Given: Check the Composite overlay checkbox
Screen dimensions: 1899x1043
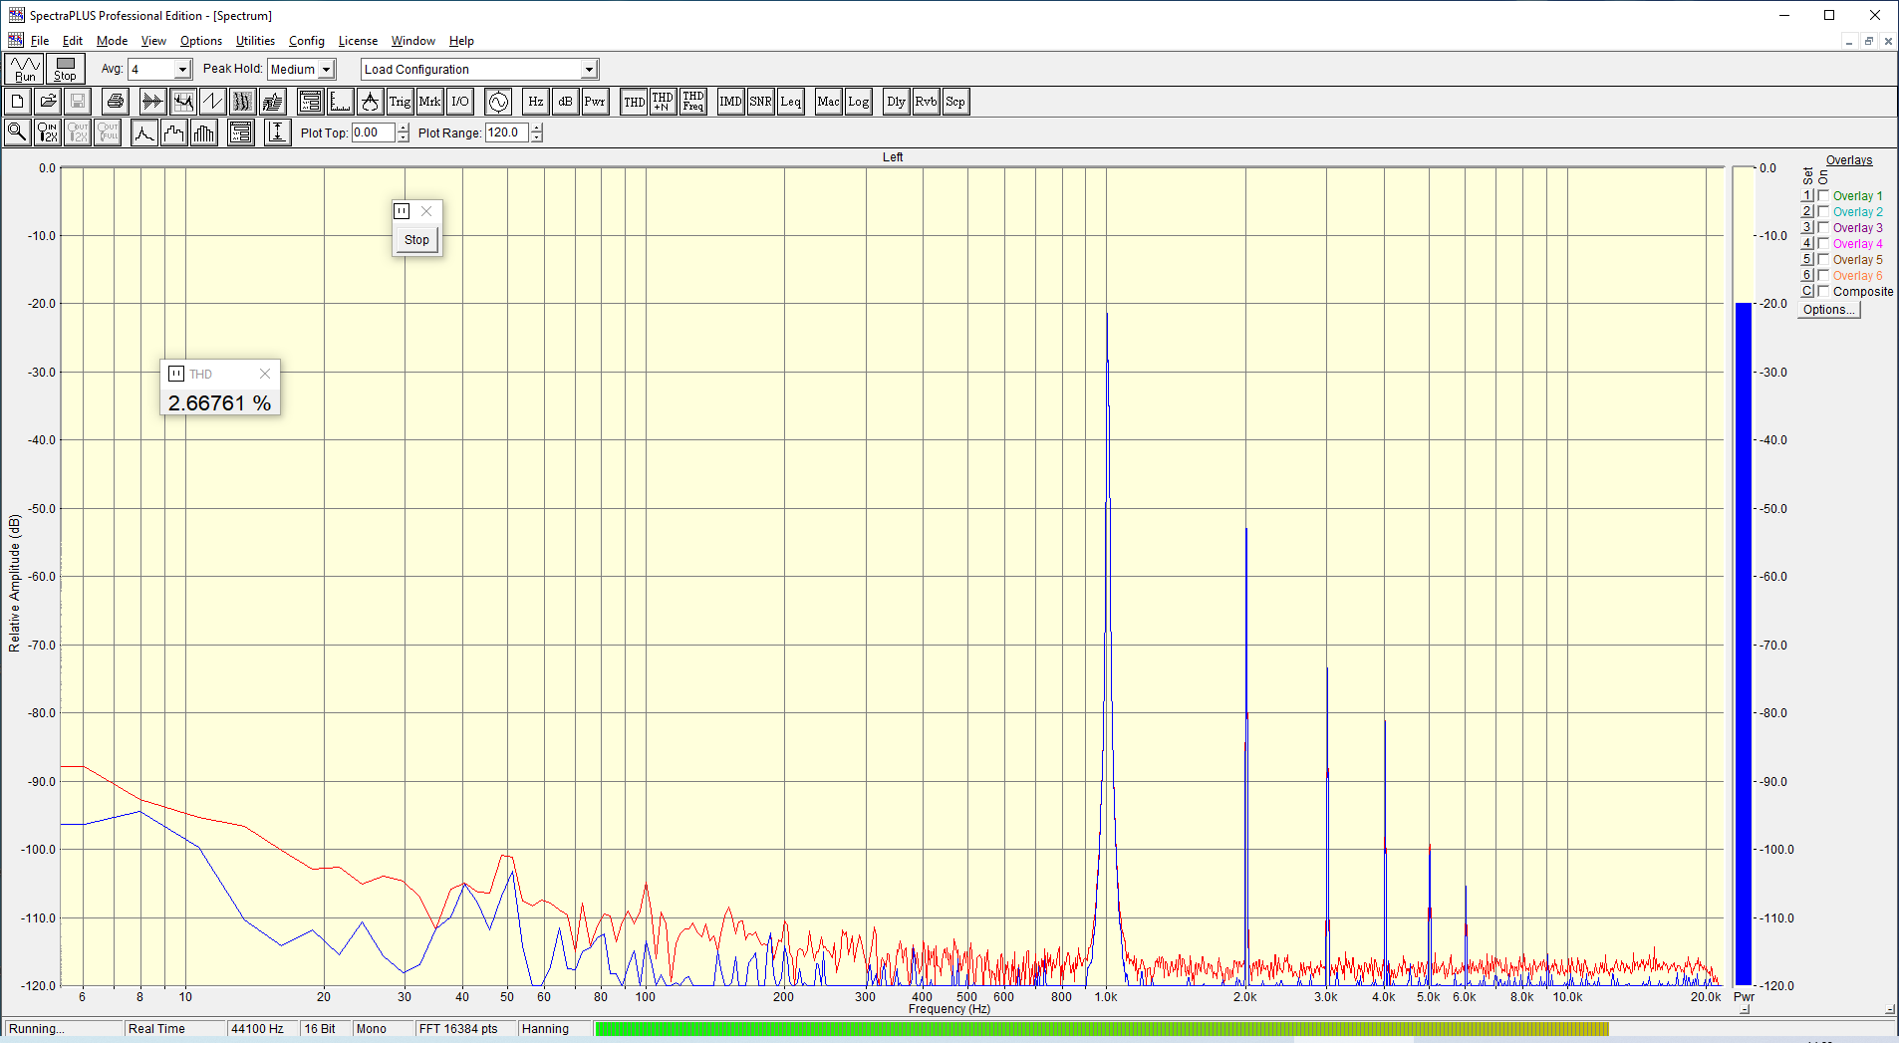Looking at the screenshot, I should (x=1823, y=292).
